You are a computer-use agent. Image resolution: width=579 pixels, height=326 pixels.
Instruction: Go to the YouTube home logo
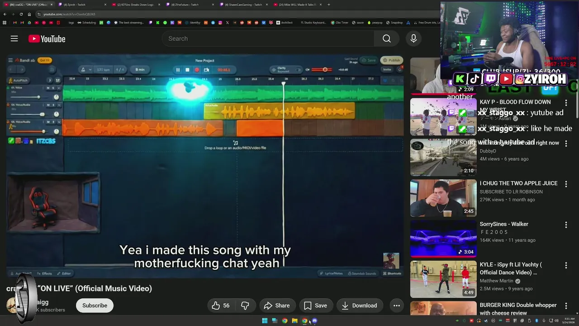[x=47, y=39]
